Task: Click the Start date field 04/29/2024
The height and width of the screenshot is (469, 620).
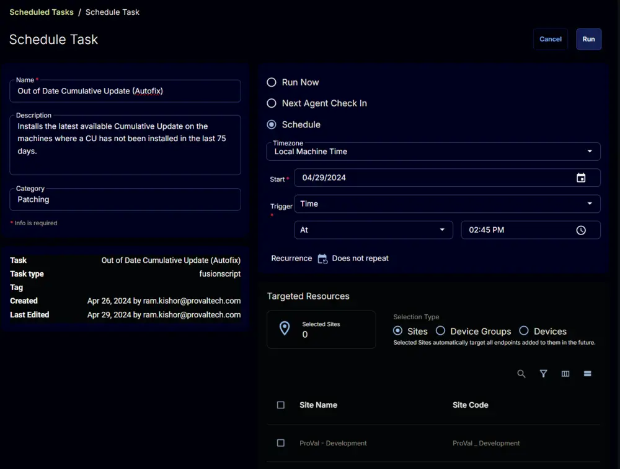Action: pyautogui.click(x=447, y=178)
